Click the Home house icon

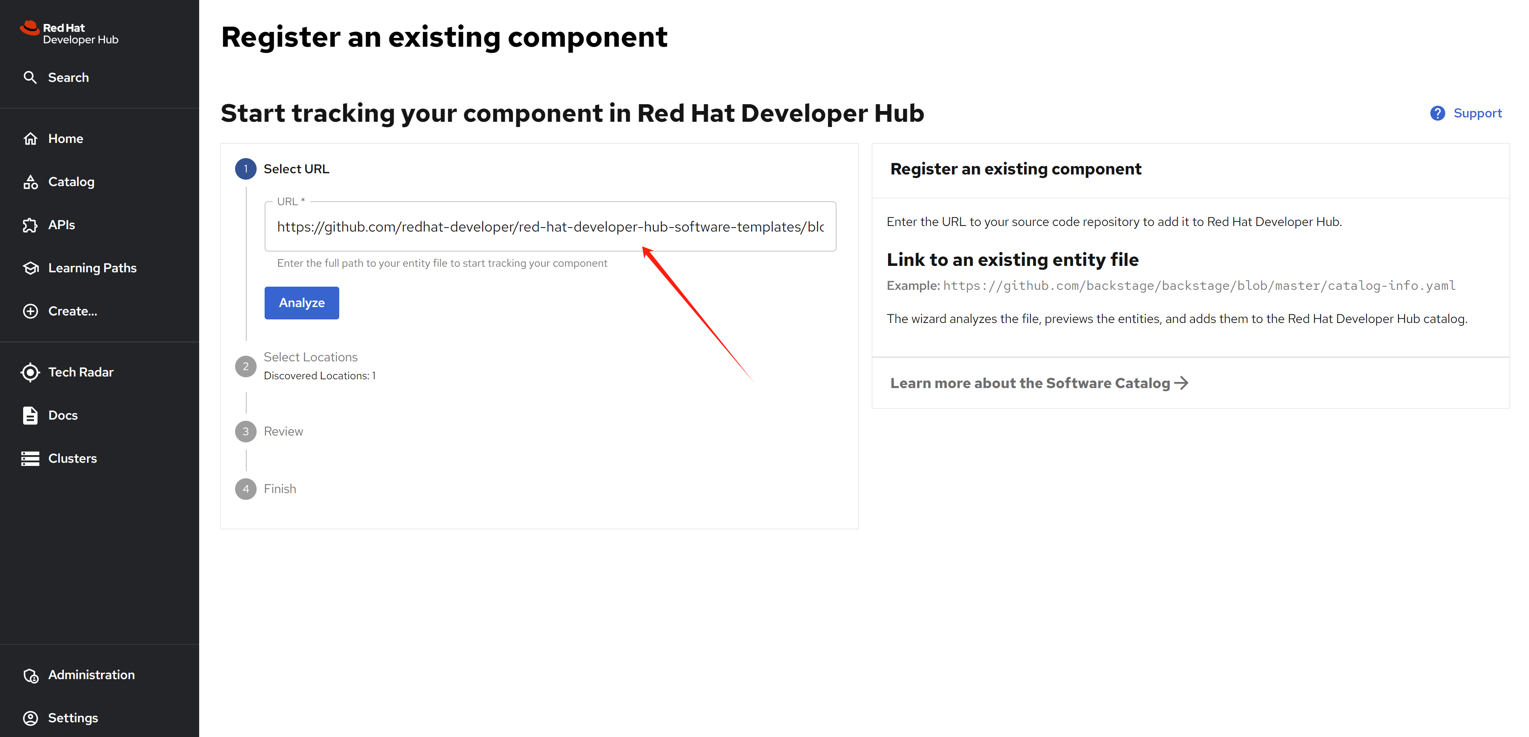pos(30,139)
